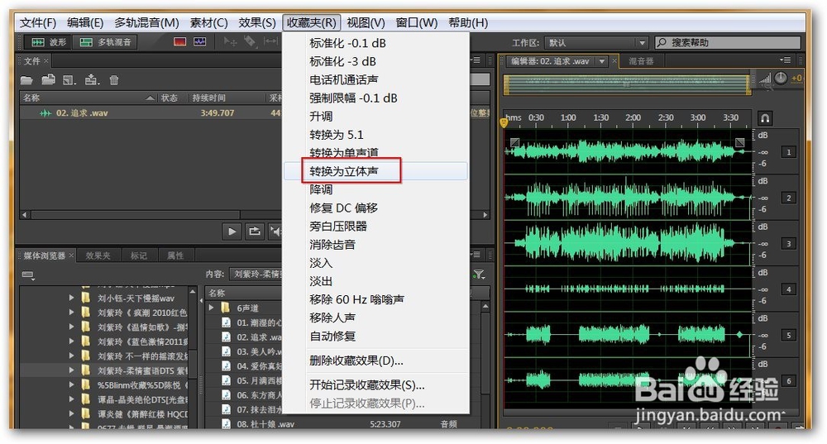
Task: Open the 多轨混音(M) menu
Action: coord(146,22)
